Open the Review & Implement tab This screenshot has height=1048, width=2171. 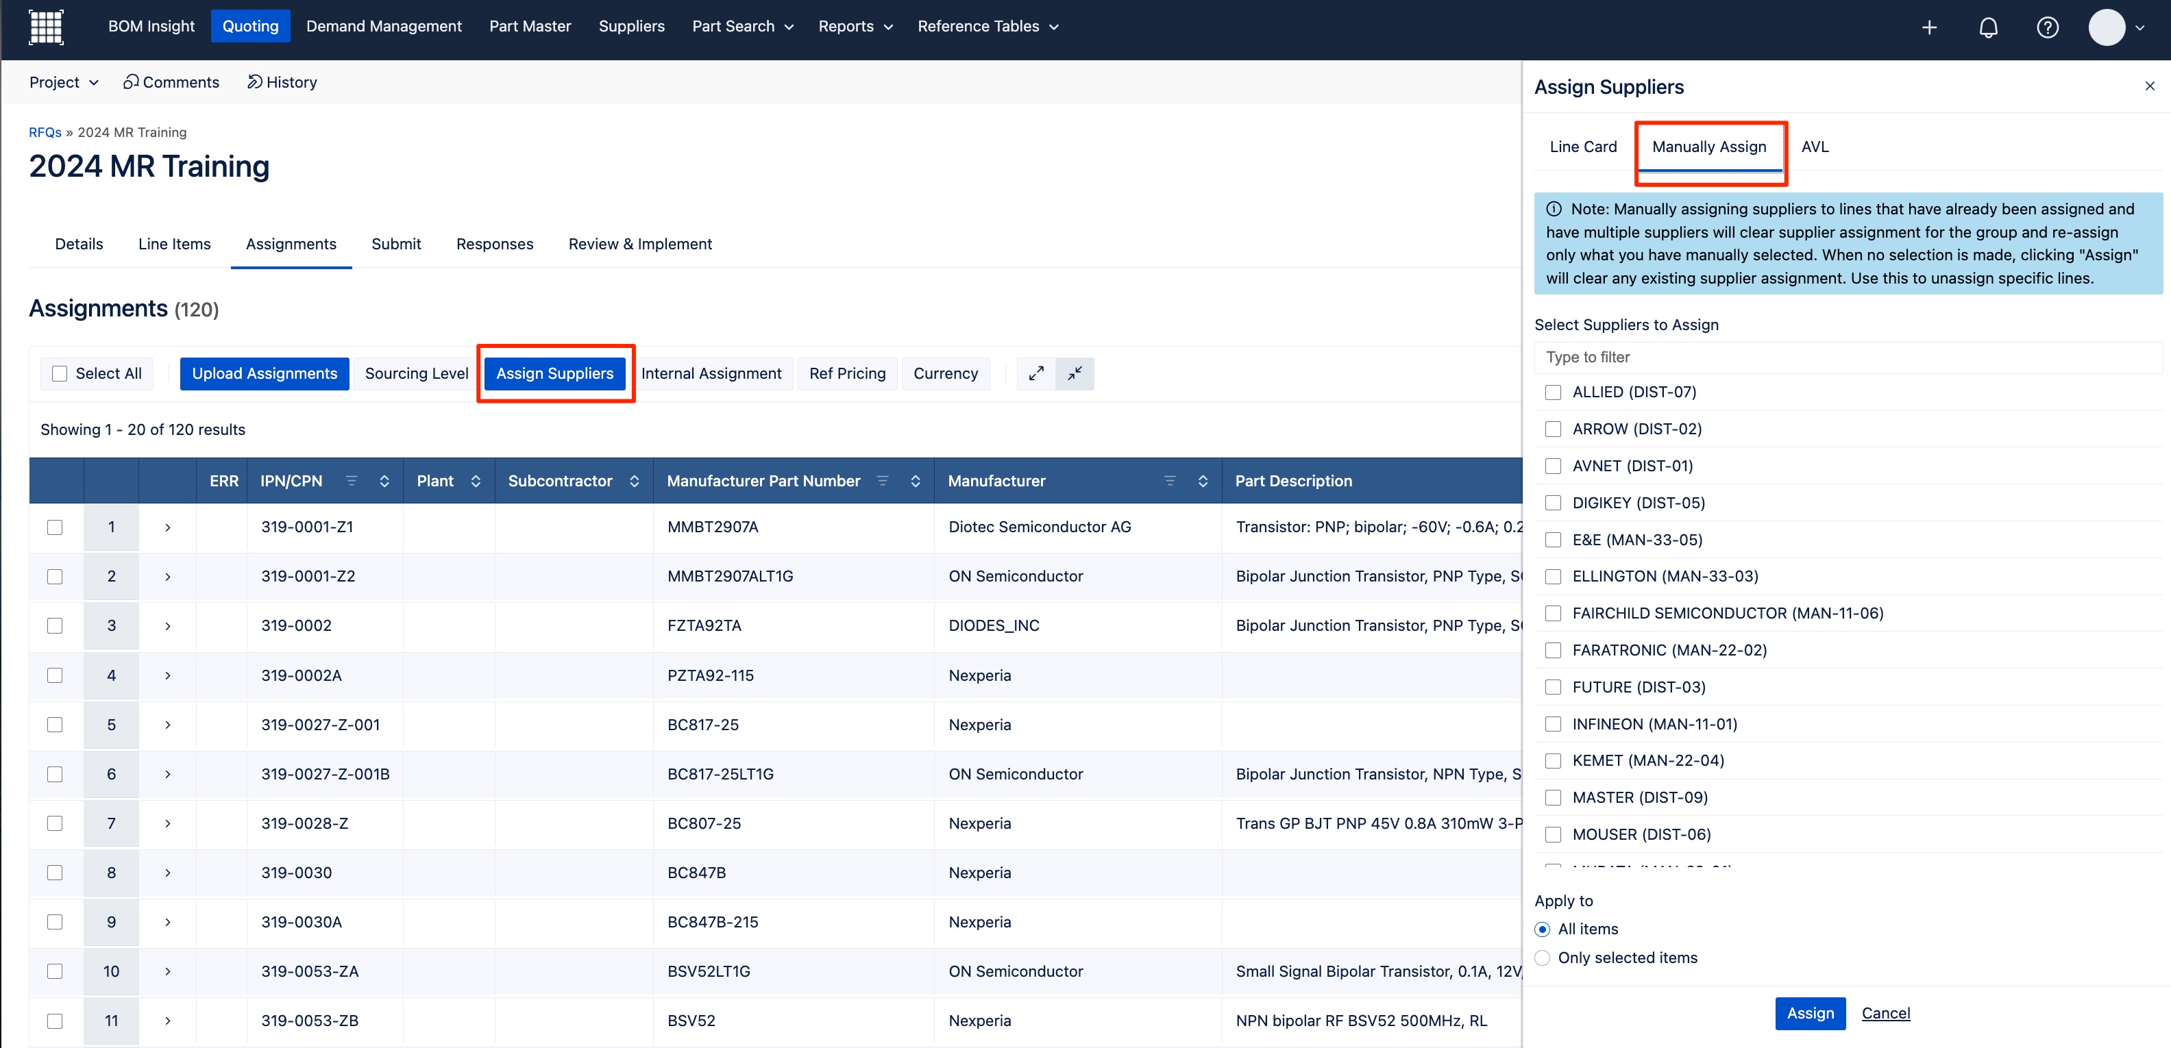tap(639, 243)
